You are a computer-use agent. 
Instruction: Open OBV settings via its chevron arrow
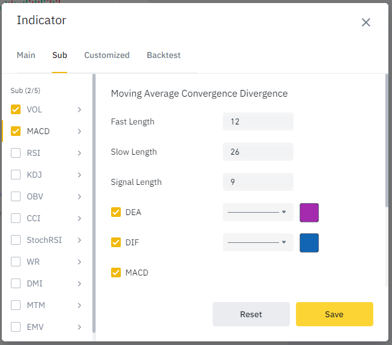point(80,196)
